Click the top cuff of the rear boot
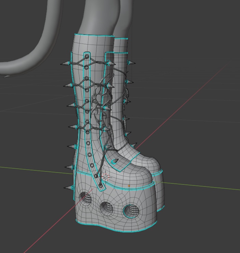Image resolution: width=240 pixels, height=253 pixels. pos(121,39)
